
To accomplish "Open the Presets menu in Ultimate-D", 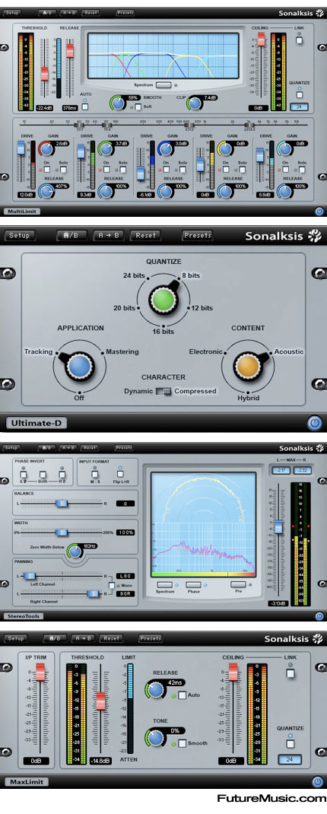I will [x=197, y=235].
